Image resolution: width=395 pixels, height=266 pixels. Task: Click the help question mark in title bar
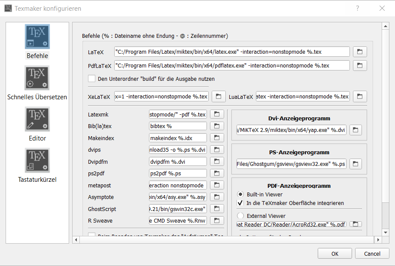point(357,8)
